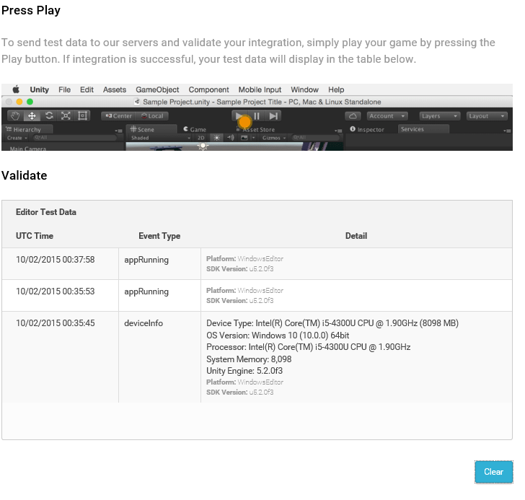This screenshot has height=500, width=525.
Task: Open the Assets menu
Action: click(115, 89)
